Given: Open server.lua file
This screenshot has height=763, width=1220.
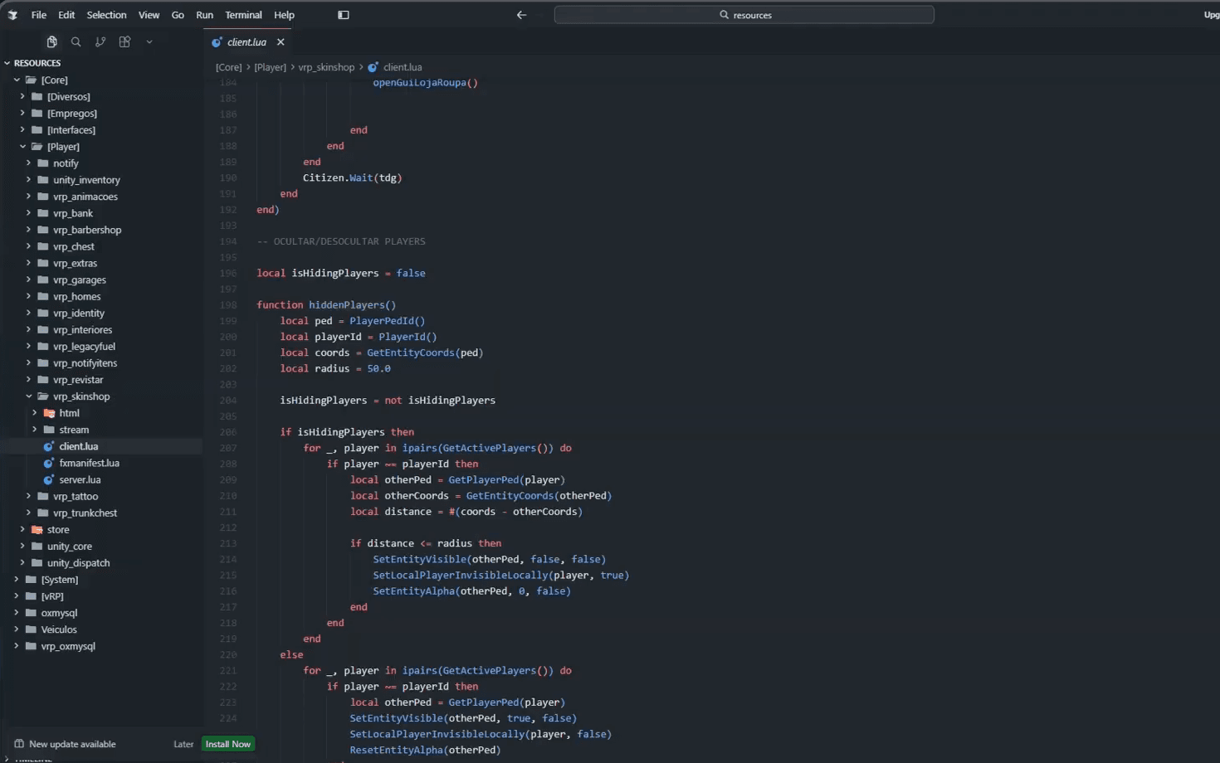Looking at the screenshot, I should 101,479.
